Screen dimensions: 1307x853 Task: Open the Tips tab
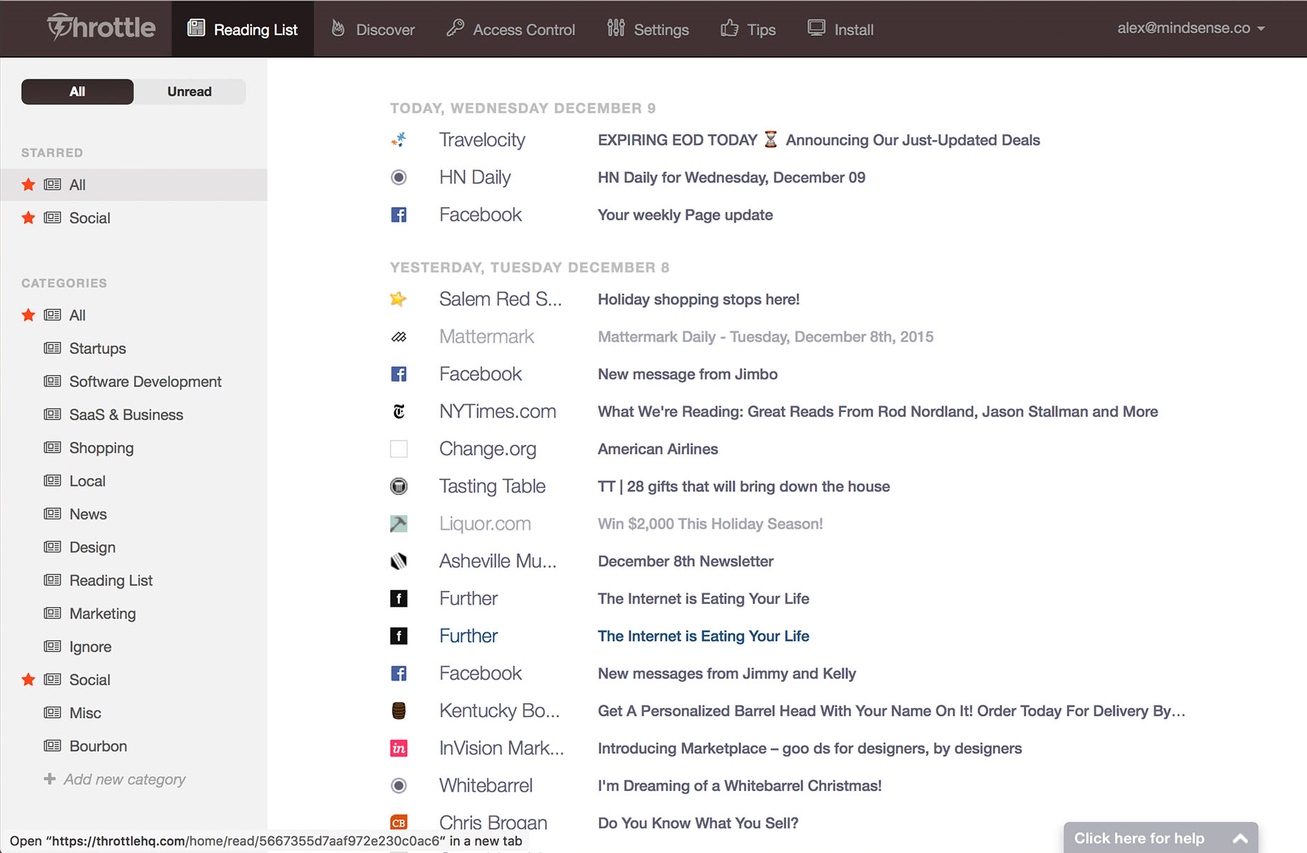tap(748, 29)
